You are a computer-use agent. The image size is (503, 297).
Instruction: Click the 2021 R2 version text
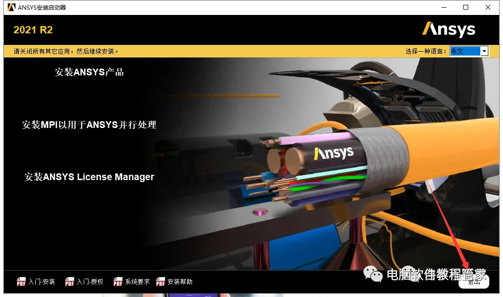click(33, 30)
